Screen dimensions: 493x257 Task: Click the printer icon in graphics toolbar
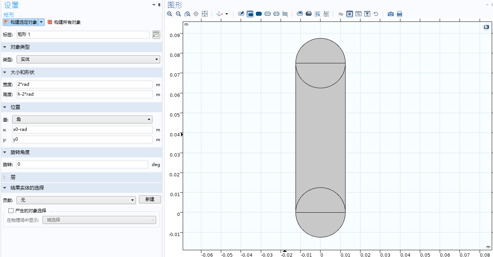(400, 14)
